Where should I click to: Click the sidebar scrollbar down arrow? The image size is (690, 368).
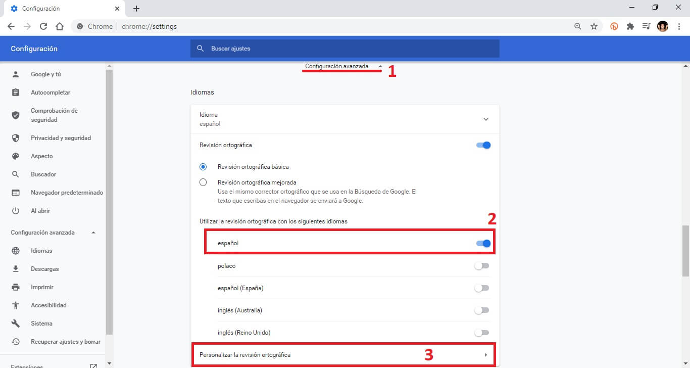tap(110, 363)
